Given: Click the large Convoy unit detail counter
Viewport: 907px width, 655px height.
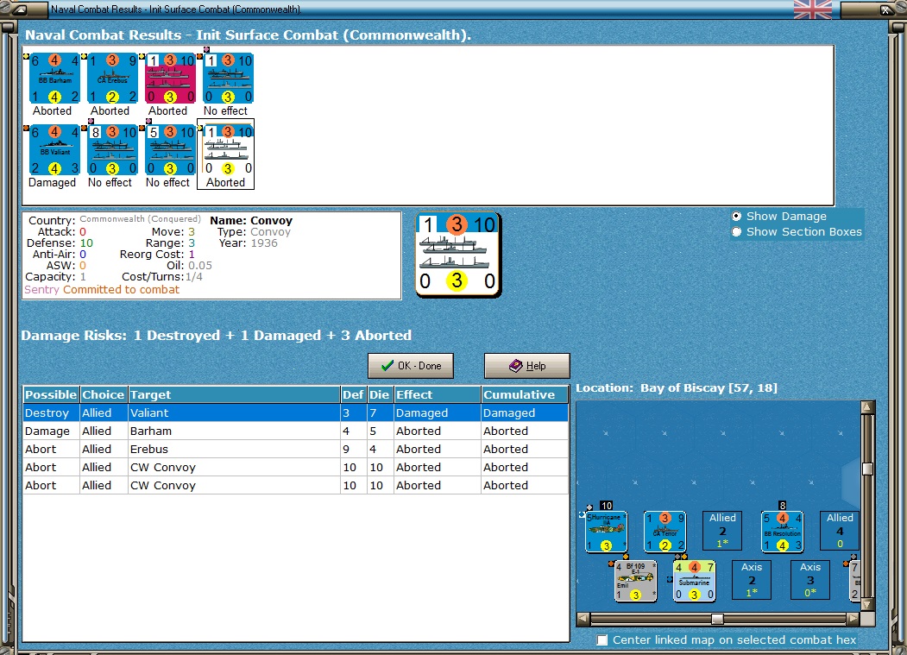Looking at the screenshot, I should coord(458,255).
